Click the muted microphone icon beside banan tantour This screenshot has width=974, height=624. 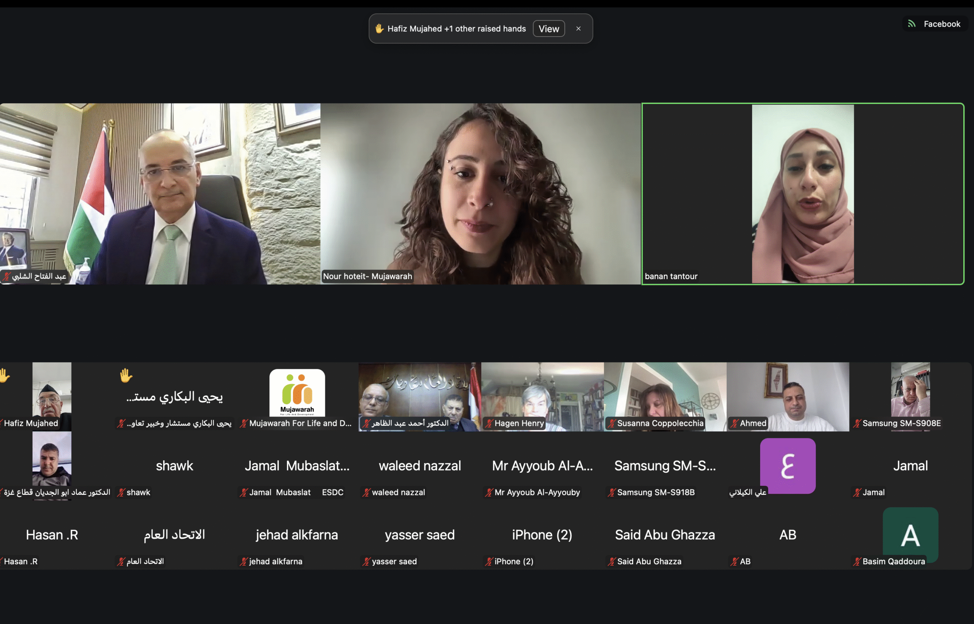(x=648, y=276)
